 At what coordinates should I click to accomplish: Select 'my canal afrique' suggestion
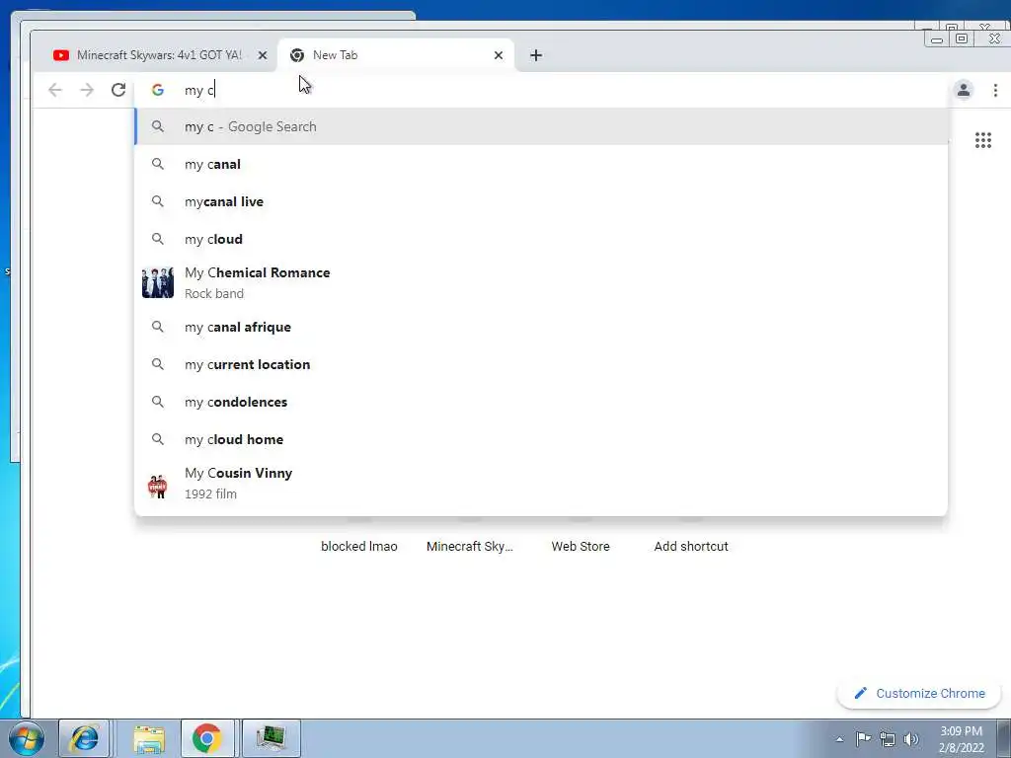541,327
